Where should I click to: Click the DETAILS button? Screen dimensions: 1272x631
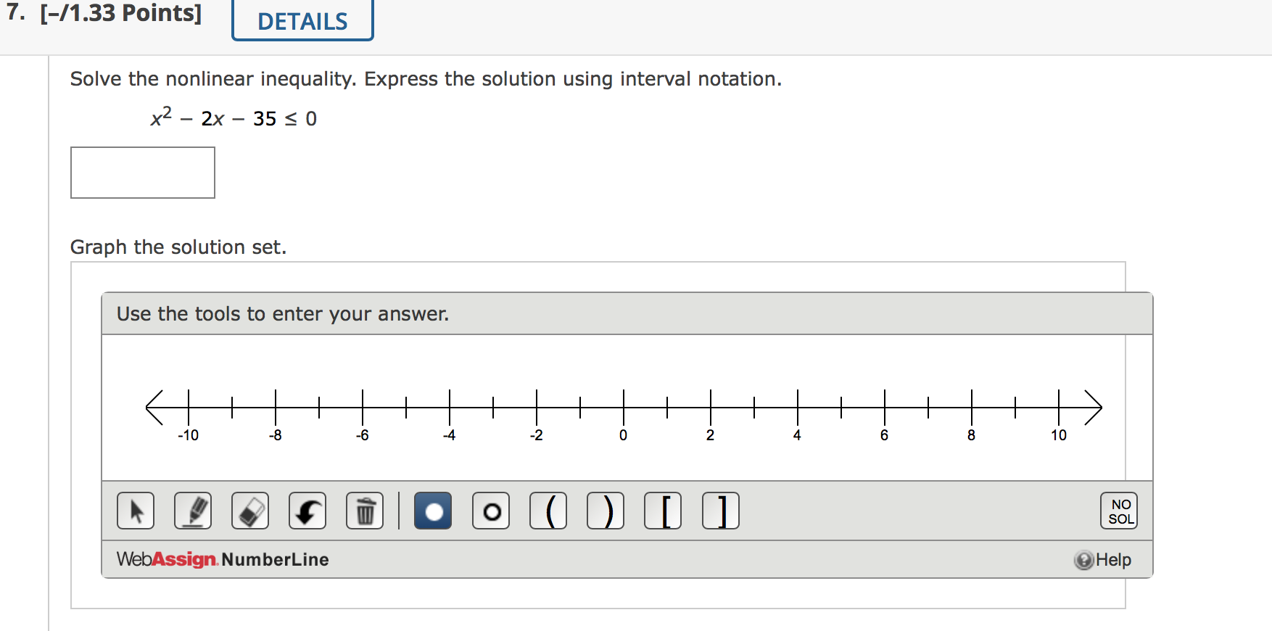tap(302, 20)
